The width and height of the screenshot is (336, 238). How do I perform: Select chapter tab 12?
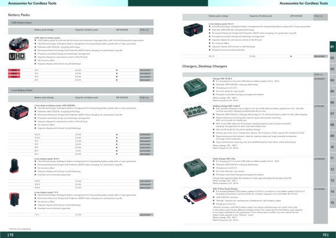click(333, 170)
